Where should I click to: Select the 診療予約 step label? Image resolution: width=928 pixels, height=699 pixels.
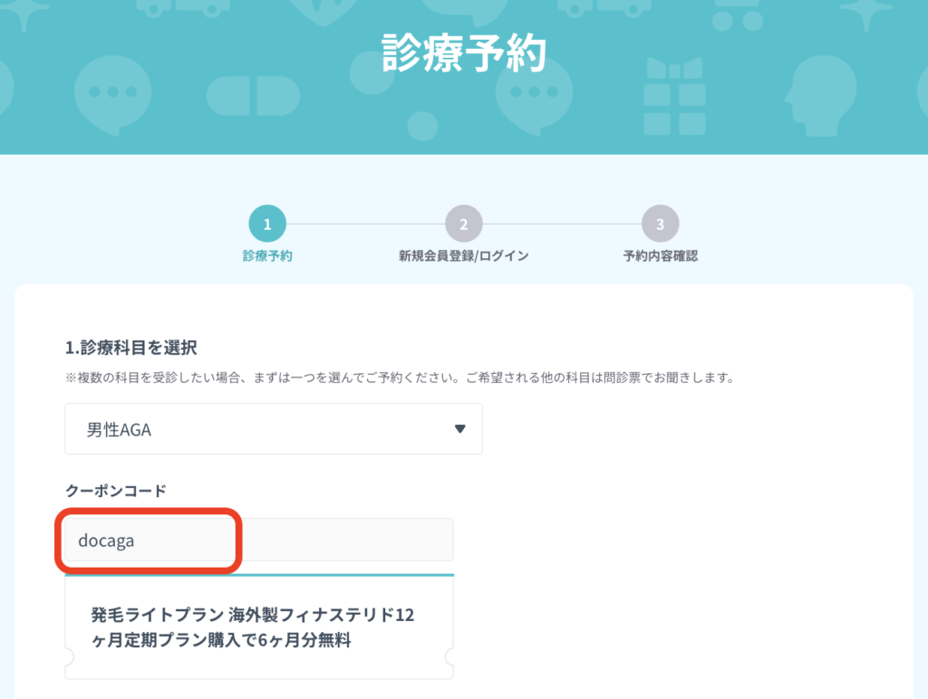click(x=267, y=256)
